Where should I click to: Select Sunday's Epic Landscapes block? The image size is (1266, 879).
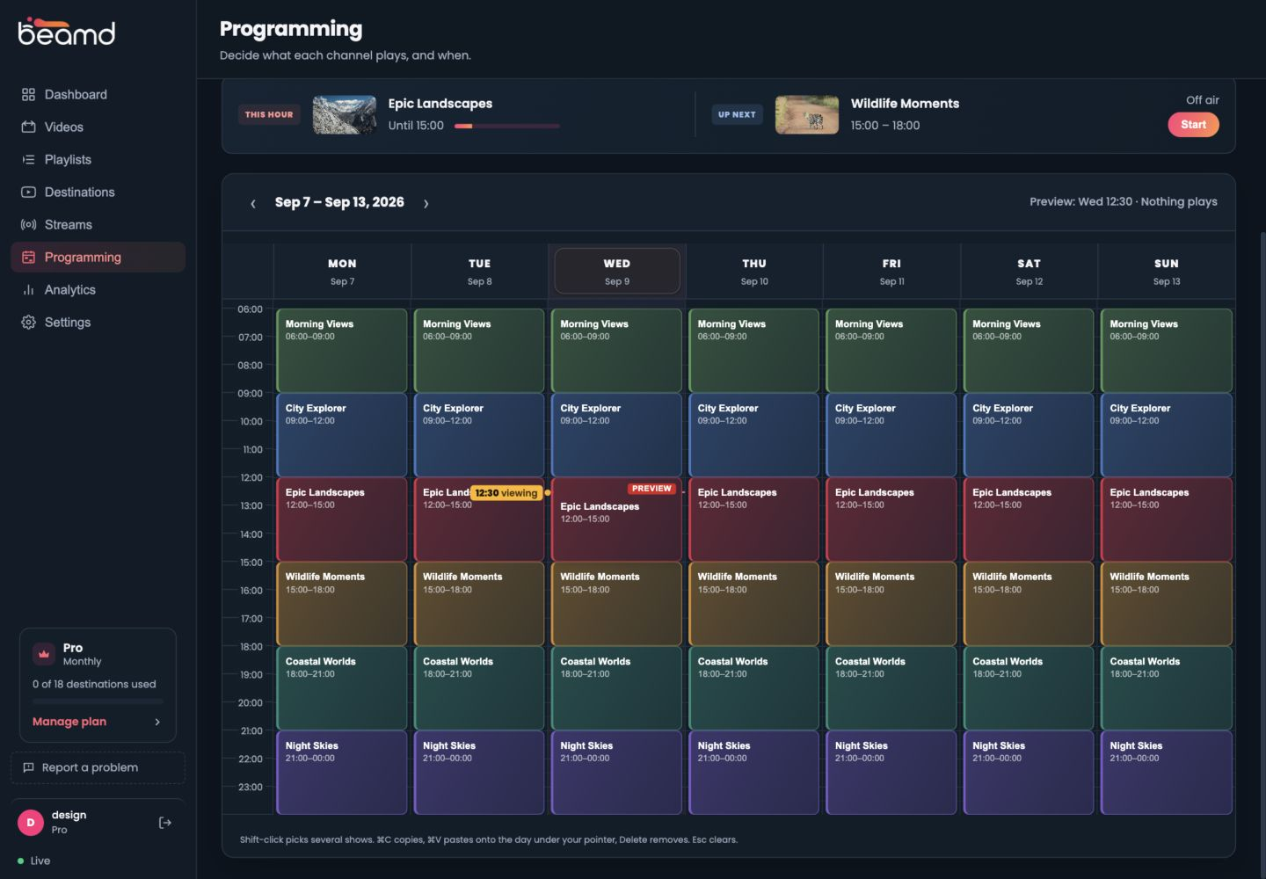pyautogui.click(x=1167, y=519)
